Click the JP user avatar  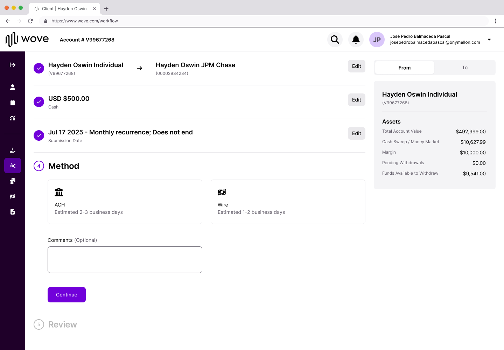pyautogui.click(x=377, y=40)
